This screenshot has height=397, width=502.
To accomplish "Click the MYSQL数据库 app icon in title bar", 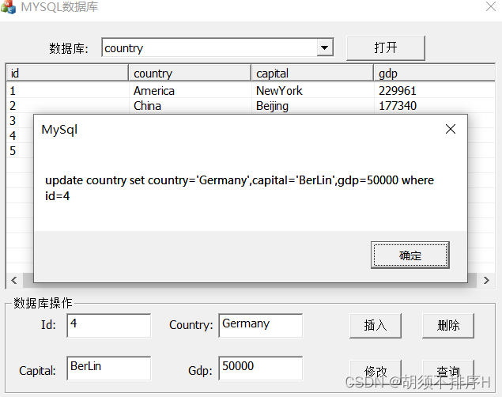I will (8, 7).
